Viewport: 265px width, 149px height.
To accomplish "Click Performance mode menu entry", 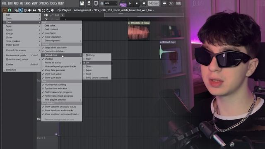I will 22,55.
